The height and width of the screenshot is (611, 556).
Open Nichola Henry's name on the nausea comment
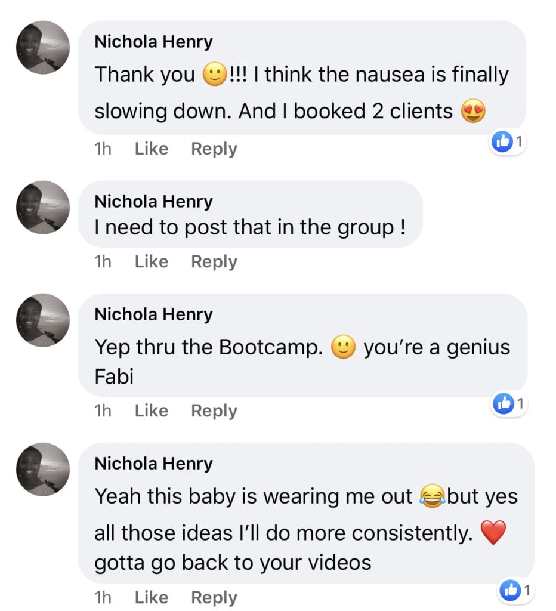pos(153,42)
